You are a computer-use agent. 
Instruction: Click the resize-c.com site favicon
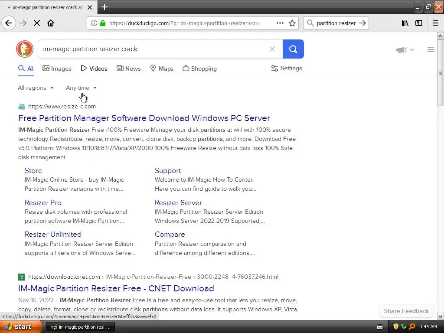[22, 107]
